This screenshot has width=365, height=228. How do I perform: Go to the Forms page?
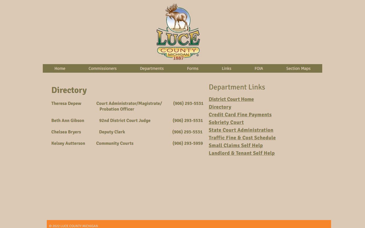click(193, 68)
